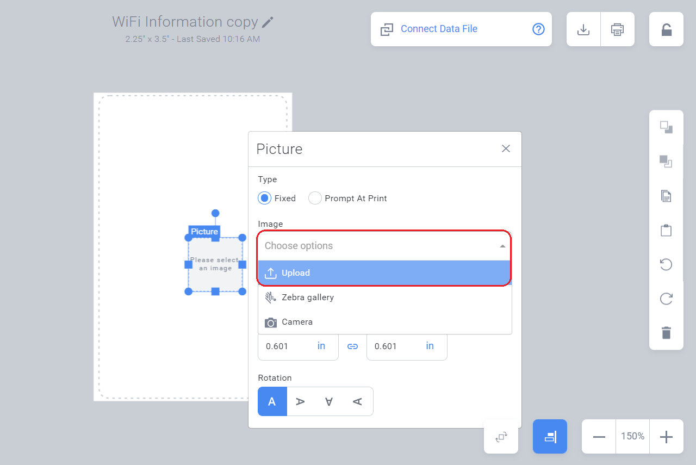Toggle the lock in the top right corner

666,29
